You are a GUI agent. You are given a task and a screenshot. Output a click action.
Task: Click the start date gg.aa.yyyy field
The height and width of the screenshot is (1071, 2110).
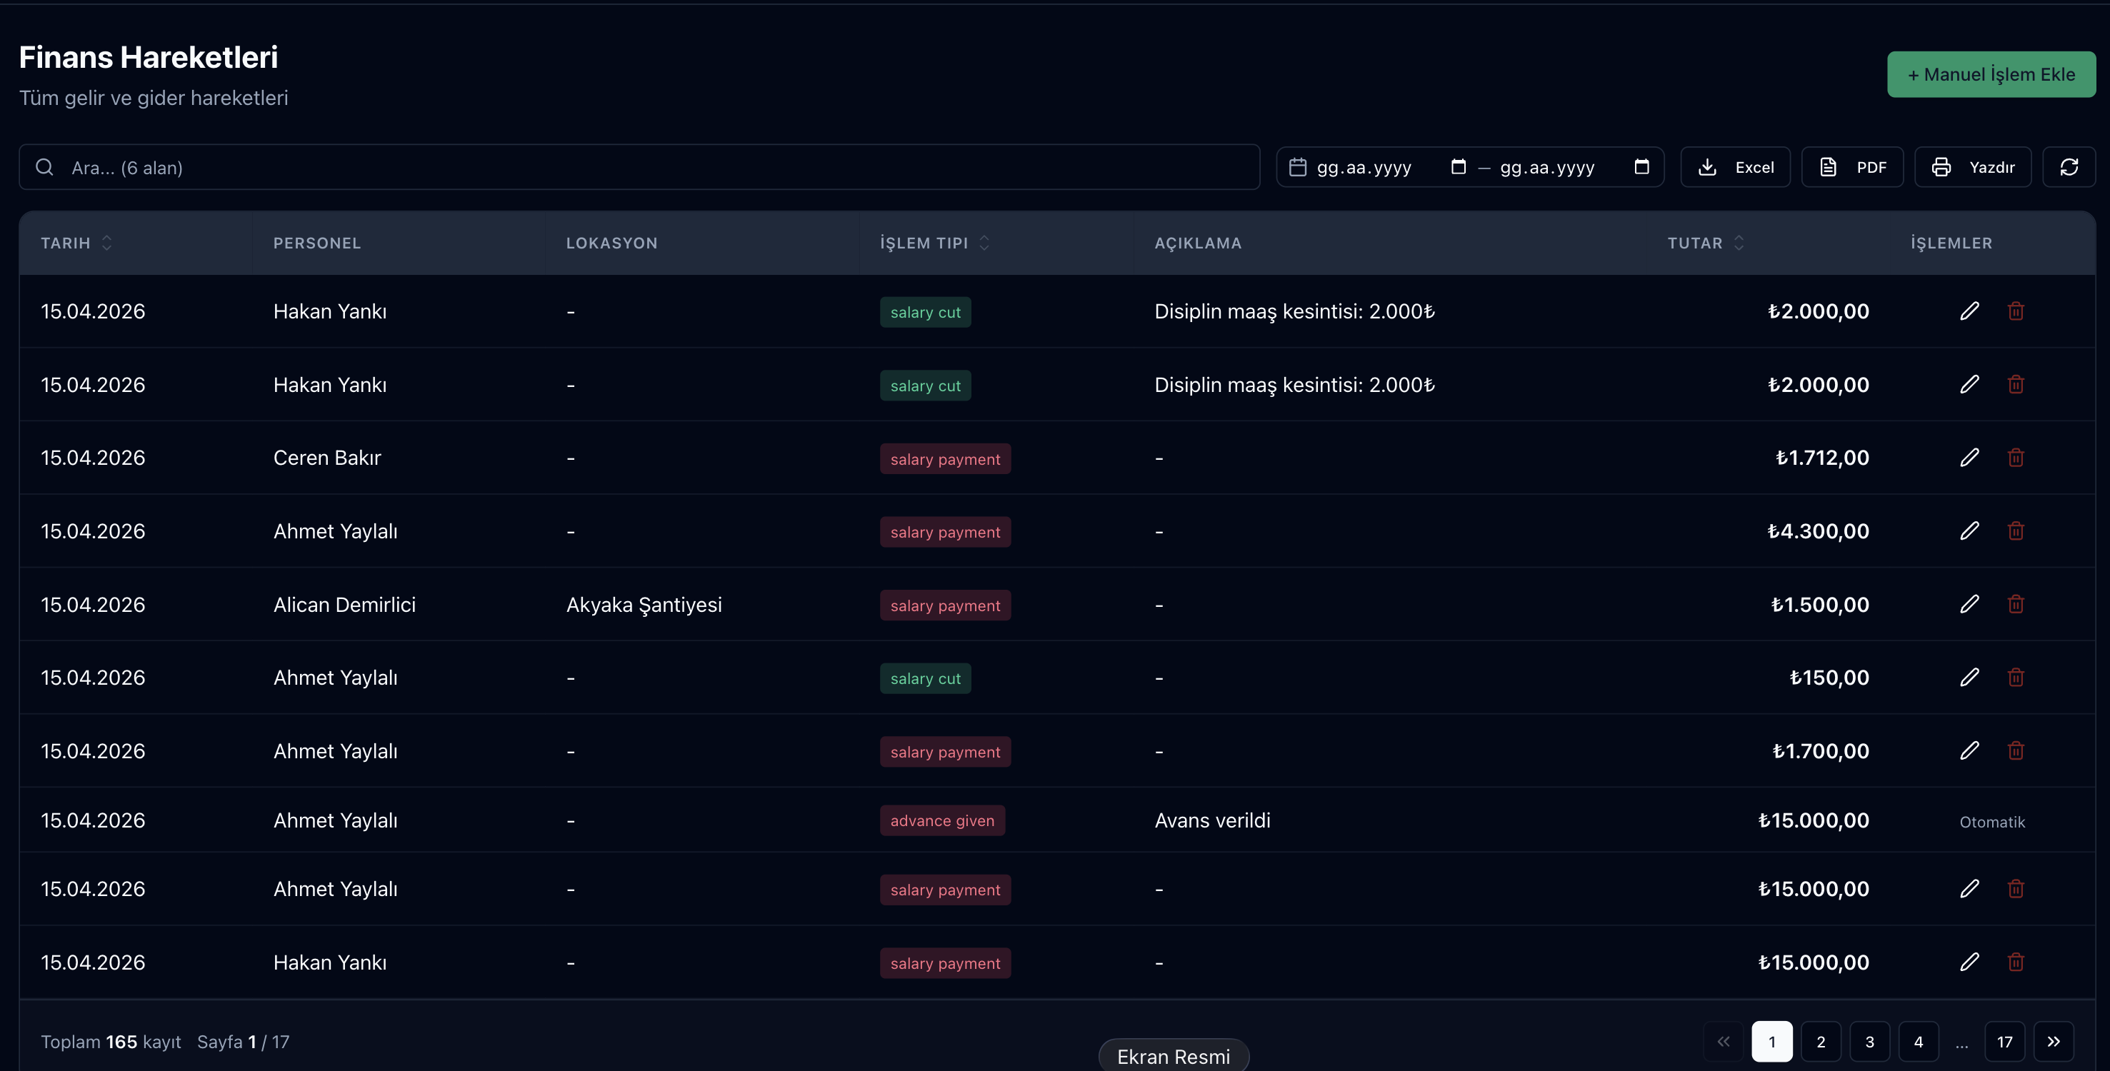point(1364,167)
